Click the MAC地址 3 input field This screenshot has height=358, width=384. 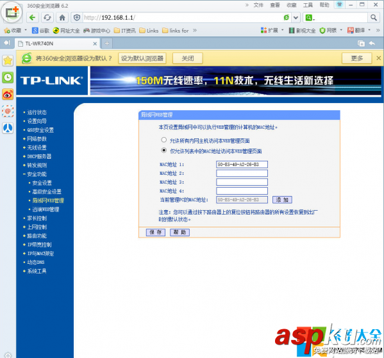click(242, 182)
